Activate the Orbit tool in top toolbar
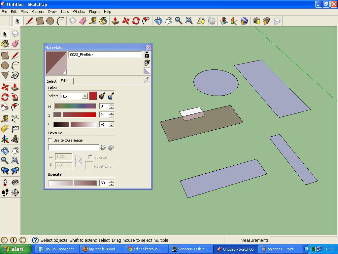Viewport: 338px width, 254px height. pos(158,21)
